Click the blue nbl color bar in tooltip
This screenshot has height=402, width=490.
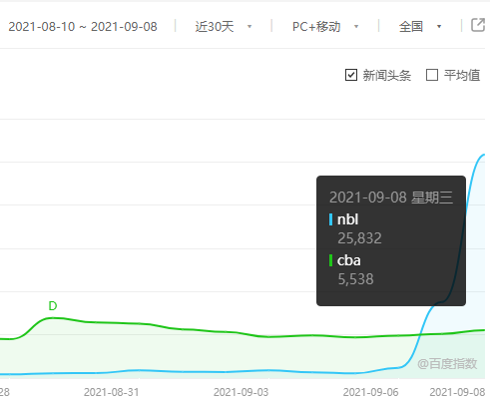click(330, 219)
